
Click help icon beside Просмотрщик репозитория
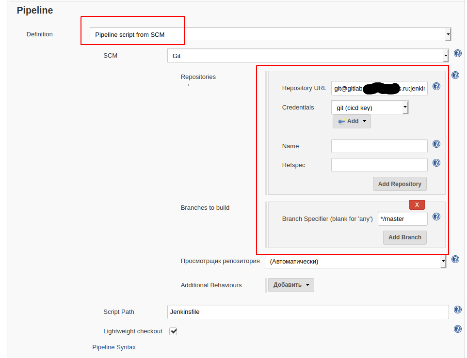click(x=455, y=260)
